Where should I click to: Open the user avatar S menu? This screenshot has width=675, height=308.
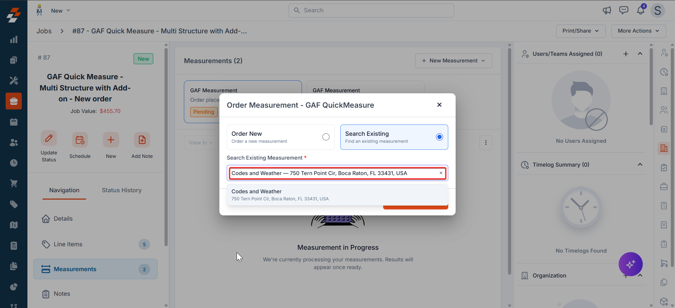click(658, 11)
